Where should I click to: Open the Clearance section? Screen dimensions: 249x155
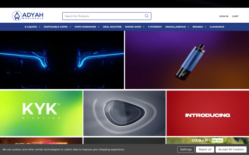(217, 27)
